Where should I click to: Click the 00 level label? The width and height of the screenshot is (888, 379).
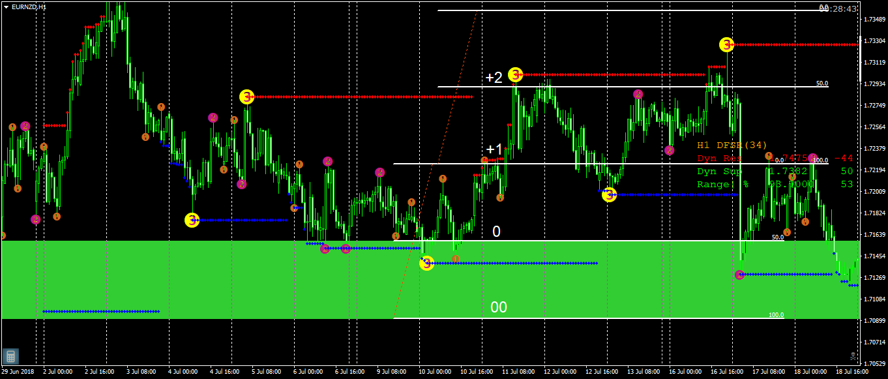click(499, 307)
